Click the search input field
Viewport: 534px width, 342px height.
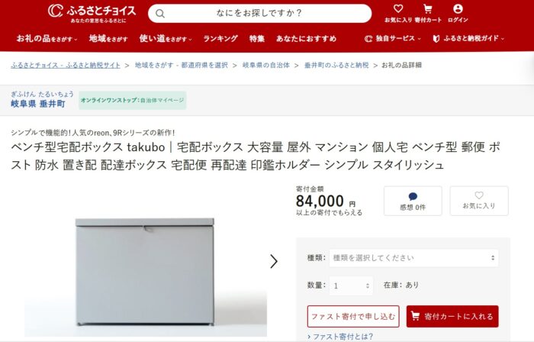(x=259, y=13)
